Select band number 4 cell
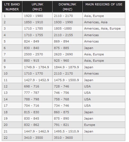 (12, 35)
